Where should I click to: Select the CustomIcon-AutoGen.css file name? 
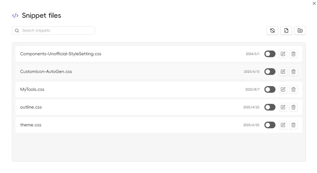coord(46,72)
